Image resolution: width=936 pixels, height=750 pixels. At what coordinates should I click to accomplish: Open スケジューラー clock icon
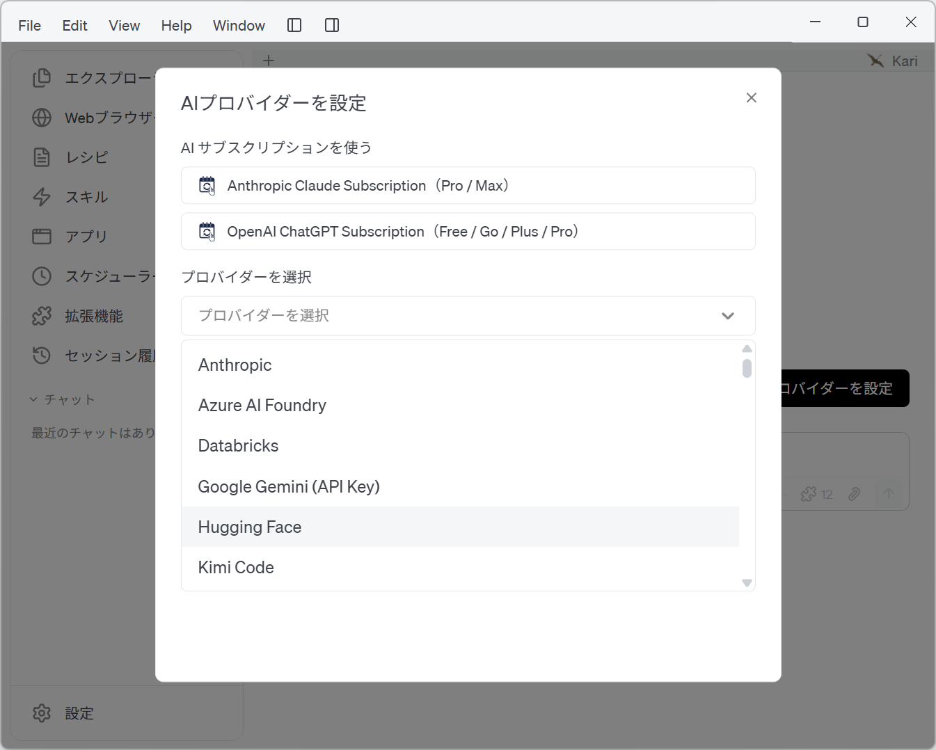[x=42, y=276]
